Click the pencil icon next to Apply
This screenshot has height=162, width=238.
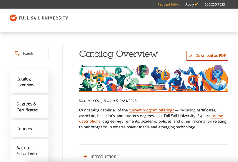coord(197,4)
